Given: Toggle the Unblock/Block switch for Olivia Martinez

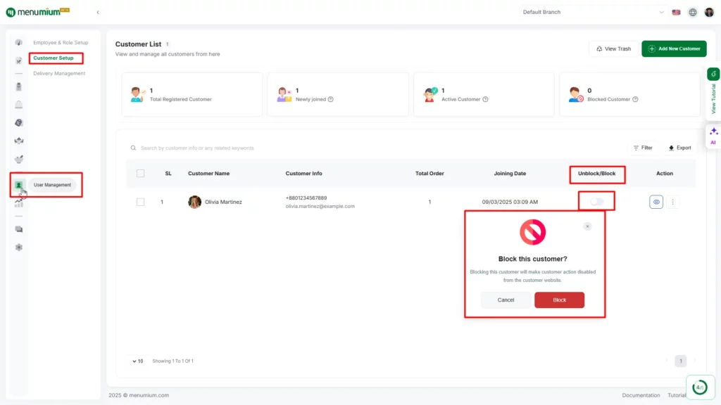Looking at the screenshot, I should click(x=596, y=202).
